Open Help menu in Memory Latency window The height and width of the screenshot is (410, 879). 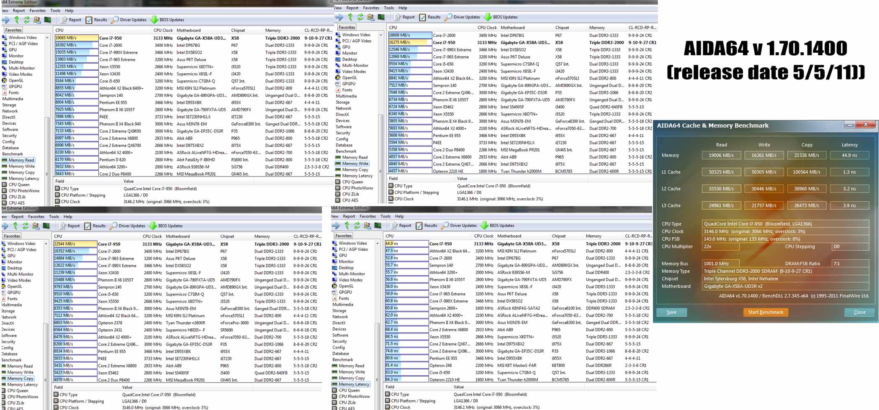click(400, 216)
